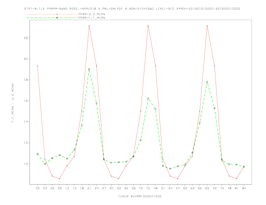This screenshot has height=205, width=266.
Task: Select x-axis forecast hour label 00
Action: pyautogui.click(x=38, y=188)
